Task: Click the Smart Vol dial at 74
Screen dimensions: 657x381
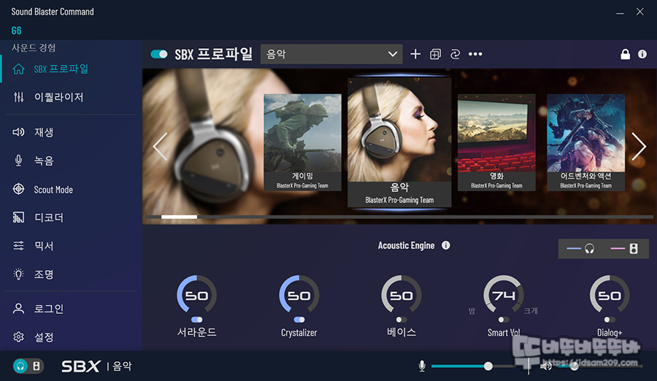Action: (x=503, y=295)
